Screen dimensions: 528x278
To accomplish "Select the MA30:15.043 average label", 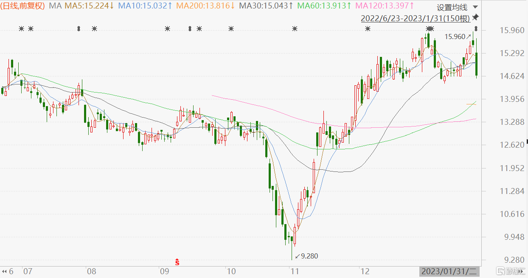I will click(267, 6).
